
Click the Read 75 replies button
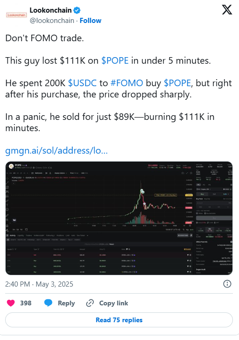point(119,320)
